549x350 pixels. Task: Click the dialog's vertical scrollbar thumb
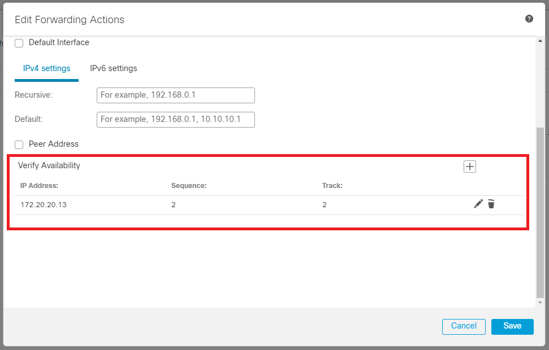[540, 212]
